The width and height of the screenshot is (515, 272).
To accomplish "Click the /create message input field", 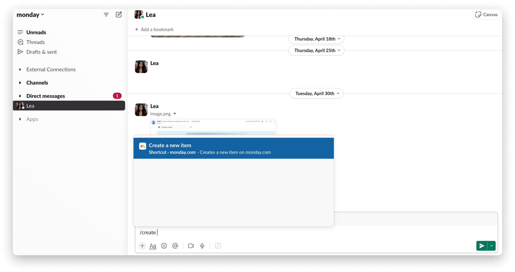I will tap(316, 232).
